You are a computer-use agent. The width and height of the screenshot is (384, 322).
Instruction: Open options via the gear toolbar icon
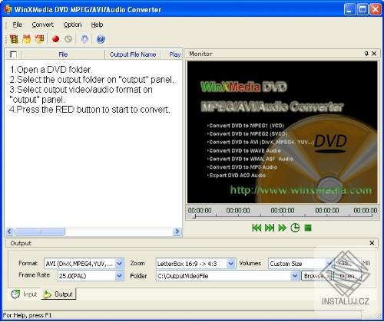tap(84, 39)
